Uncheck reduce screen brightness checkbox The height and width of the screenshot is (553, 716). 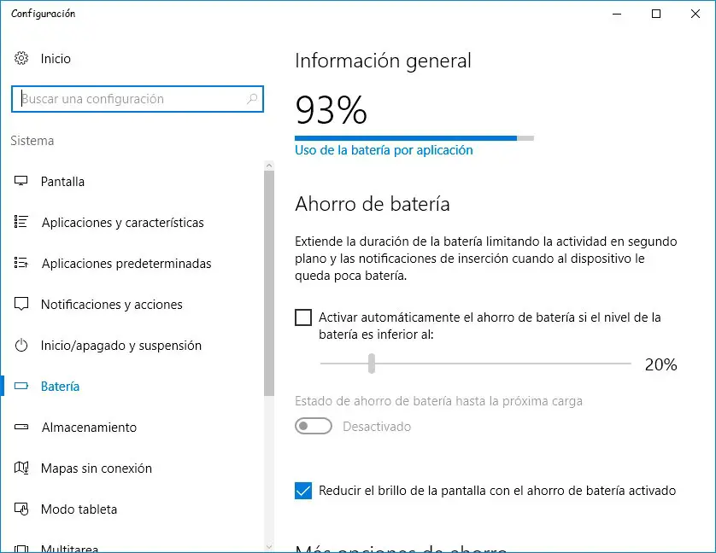(303, 491)
